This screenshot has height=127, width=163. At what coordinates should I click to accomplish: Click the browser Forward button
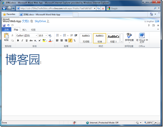[9, 8]
